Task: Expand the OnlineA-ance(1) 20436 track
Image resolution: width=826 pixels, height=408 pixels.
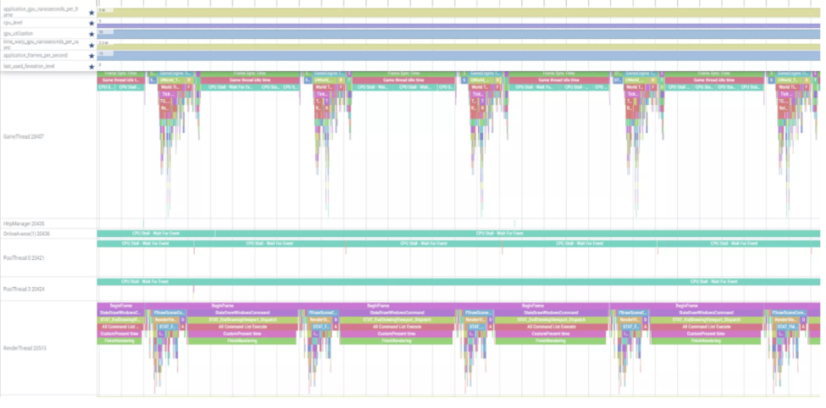Action: coord(27,233)
